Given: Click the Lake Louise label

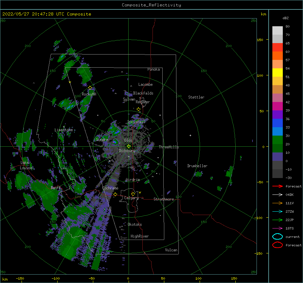Looking at the screenshot, I should (x=26, y=165).
